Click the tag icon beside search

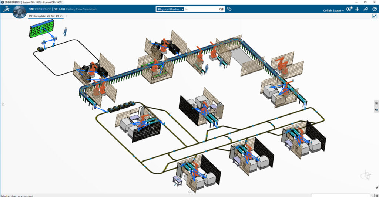coord(229,9)
